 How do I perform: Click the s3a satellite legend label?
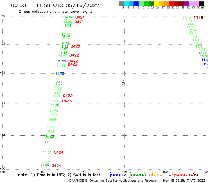tap(194, 175)
